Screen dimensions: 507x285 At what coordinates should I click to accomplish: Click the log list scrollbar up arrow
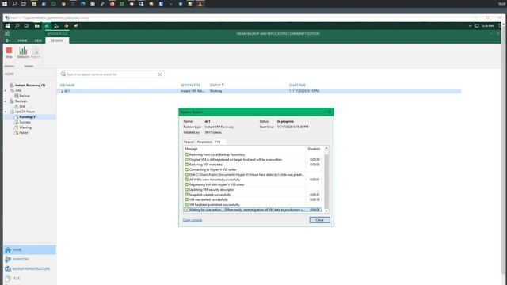tap(326, 148)
